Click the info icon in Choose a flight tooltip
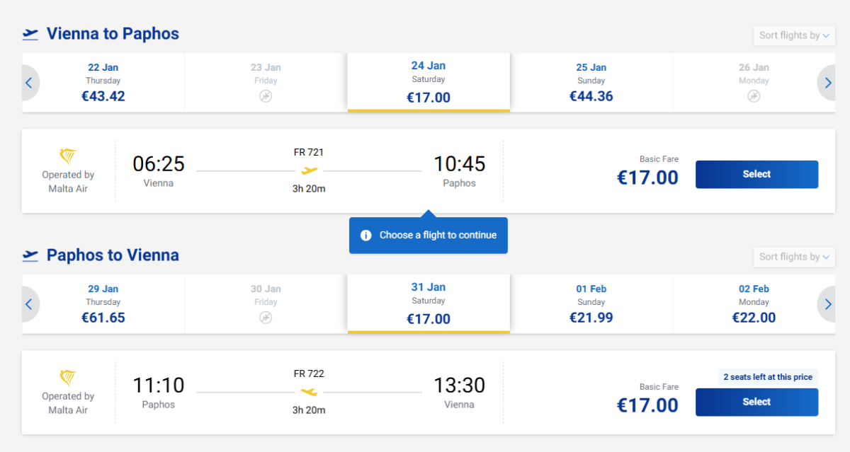 (365, 236)
